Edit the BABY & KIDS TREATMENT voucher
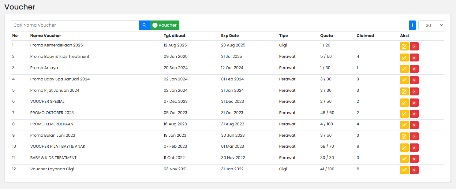This screenshot has width=456, height=189. point(404,159)
